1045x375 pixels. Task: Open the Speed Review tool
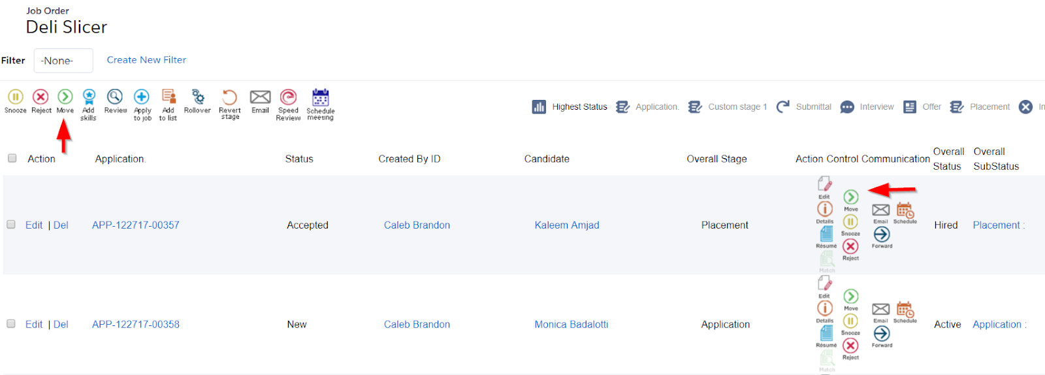point(288,97)
